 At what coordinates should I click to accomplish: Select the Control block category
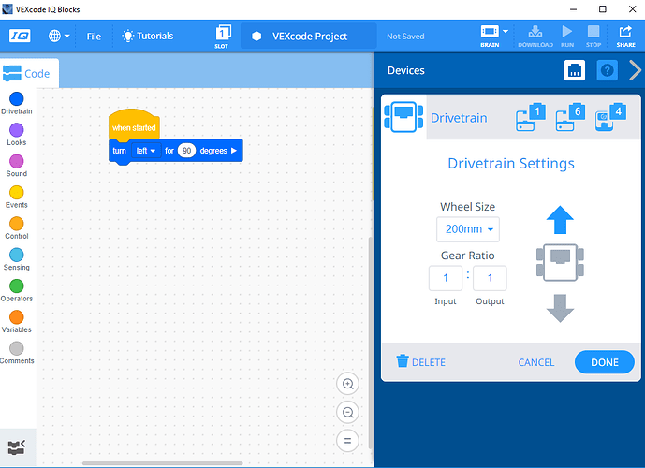(17, 227)
